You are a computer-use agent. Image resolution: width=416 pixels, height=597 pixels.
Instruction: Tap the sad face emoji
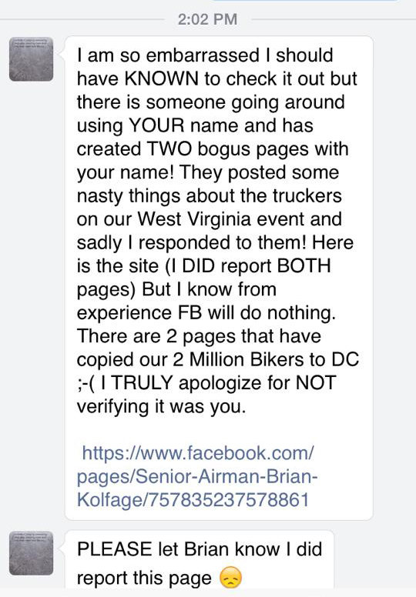pos(230,578)
